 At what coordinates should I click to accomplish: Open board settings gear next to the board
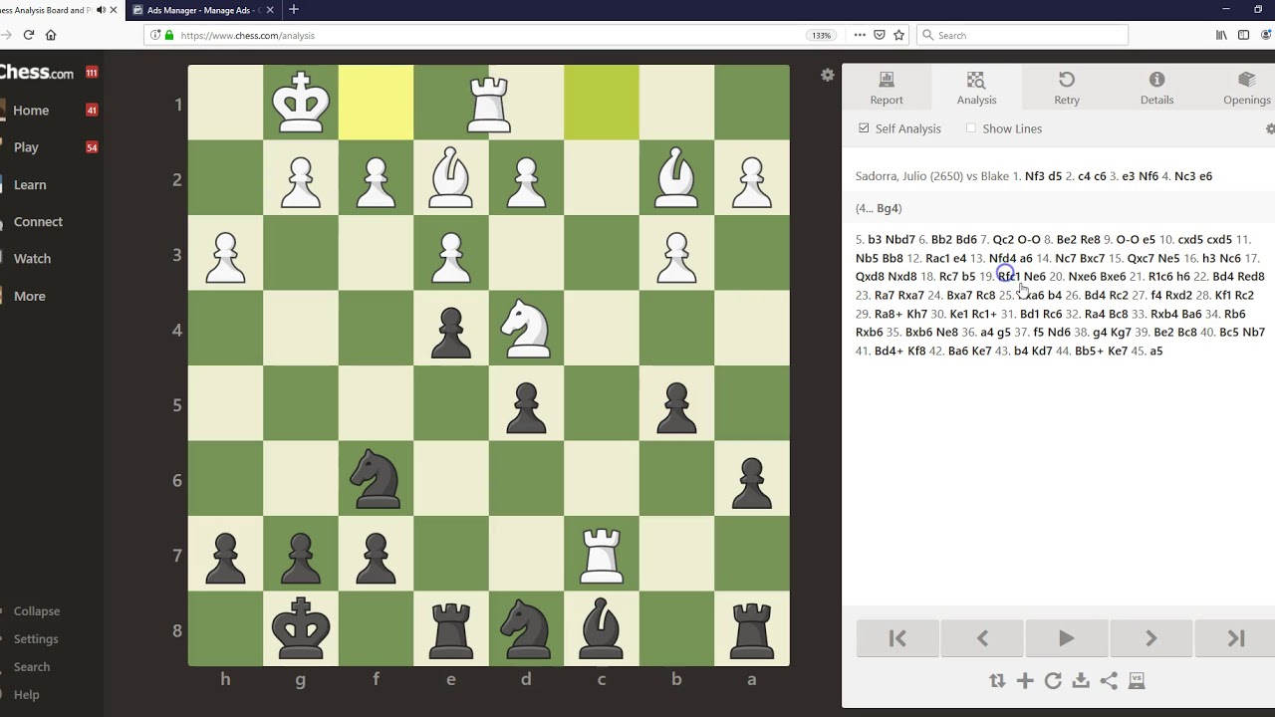click(827, 75)
